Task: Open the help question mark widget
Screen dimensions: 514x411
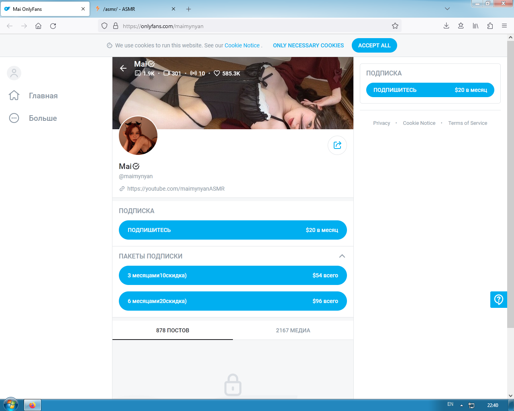Action: click(x=499, y=299)
